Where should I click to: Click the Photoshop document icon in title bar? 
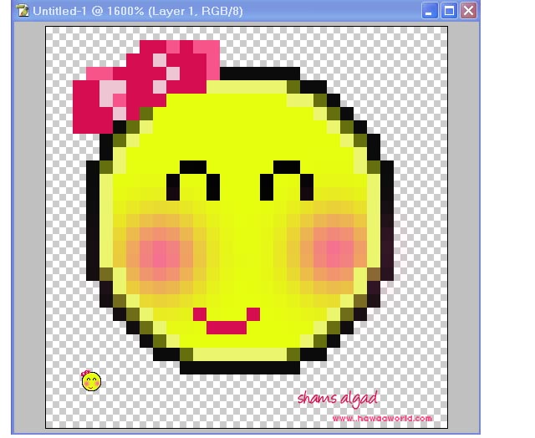(23, 11)
